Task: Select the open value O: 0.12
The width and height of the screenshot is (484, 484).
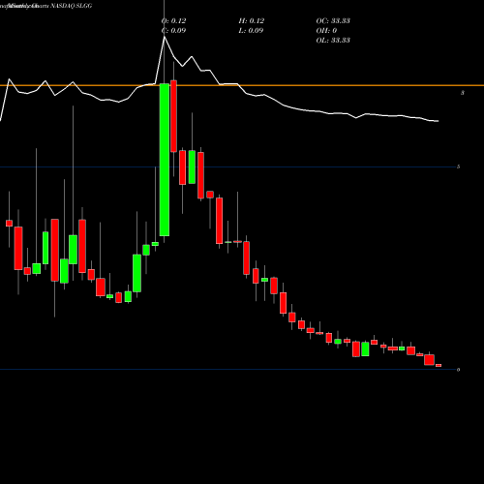Action: coord(173,21)
